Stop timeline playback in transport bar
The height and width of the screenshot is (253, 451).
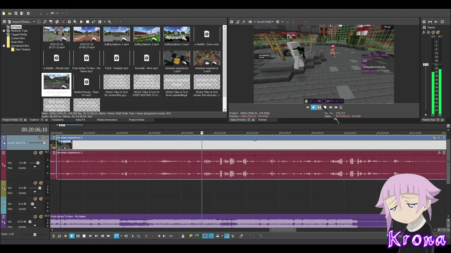[84, 236]
